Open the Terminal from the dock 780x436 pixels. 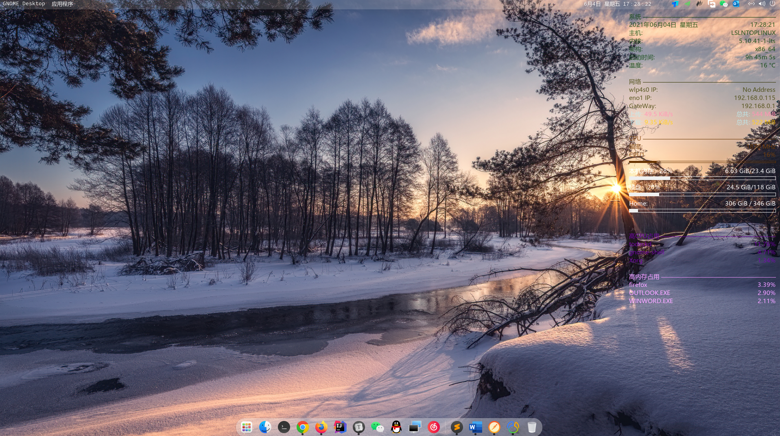(284, 427)
